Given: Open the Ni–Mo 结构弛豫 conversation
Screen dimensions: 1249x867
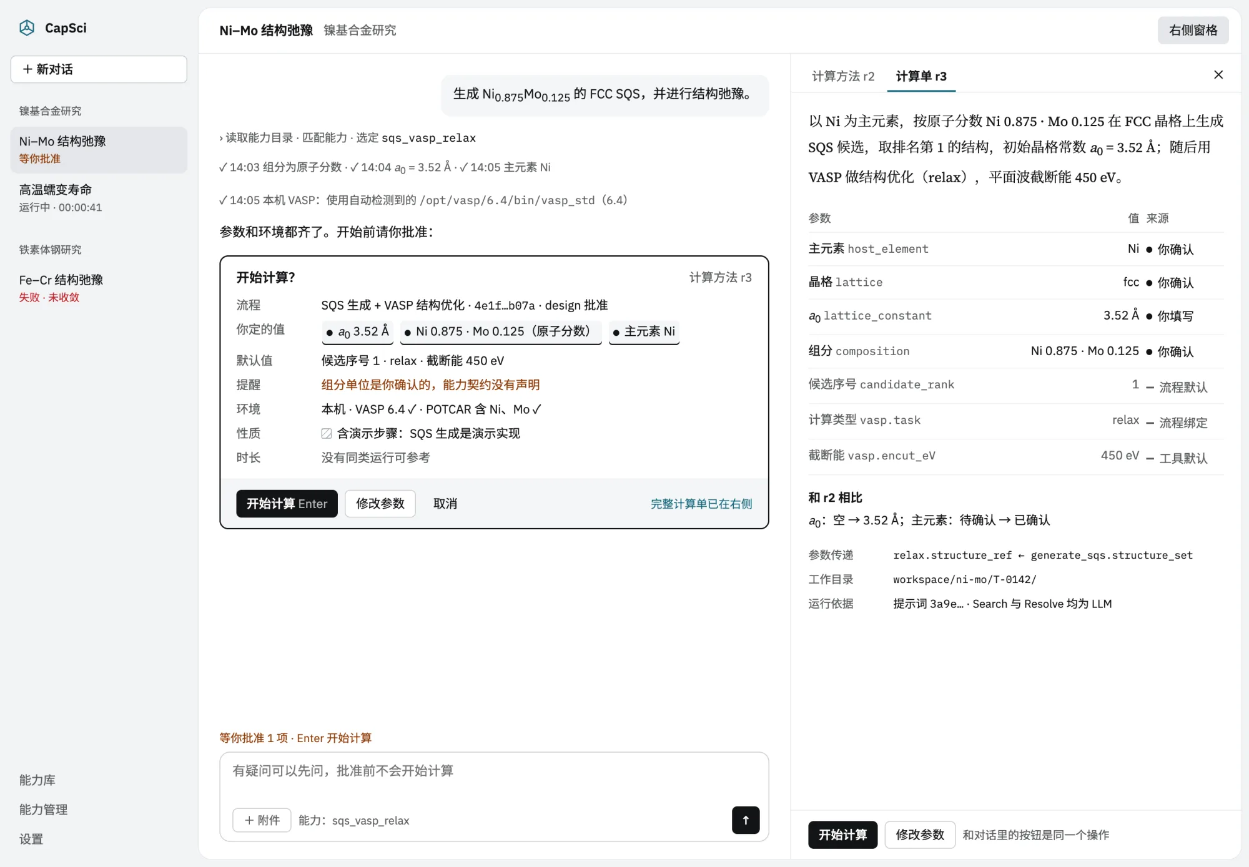Looking at the screenshot, I should (99, 150).
